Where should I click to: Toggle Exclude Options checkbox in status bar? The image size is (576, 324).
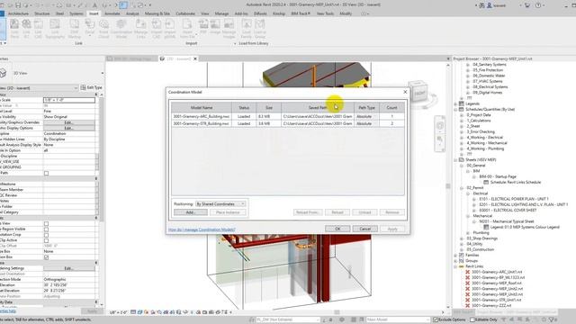[436, 319]
